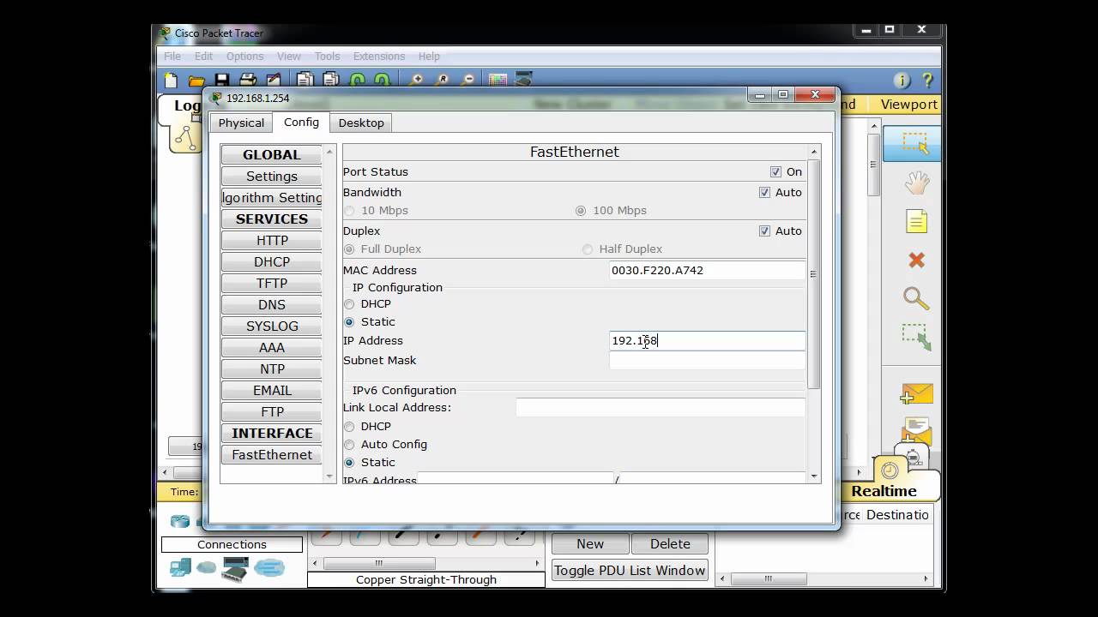Toggle the Duplex Auto checkbox
This screenshot has width=1098, height=617.
coord(764,231)
